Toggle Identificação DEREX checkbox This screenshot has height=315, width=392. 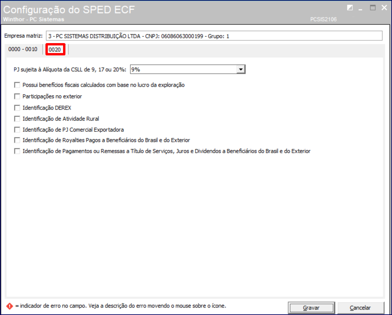point(17,108)
